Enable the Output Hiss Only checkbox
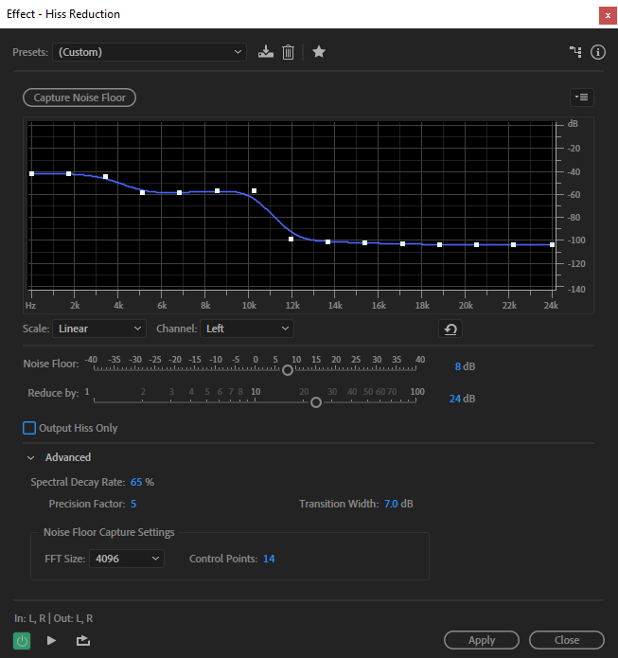 tap(29, 428)
